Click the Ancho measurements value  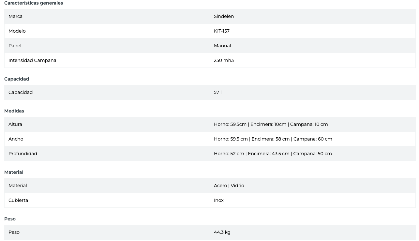[273, 139]
